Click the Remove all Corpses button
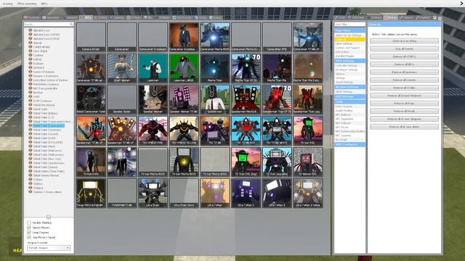Image resolution: width=465 pixels, height=261 pixels. point(404,80)
